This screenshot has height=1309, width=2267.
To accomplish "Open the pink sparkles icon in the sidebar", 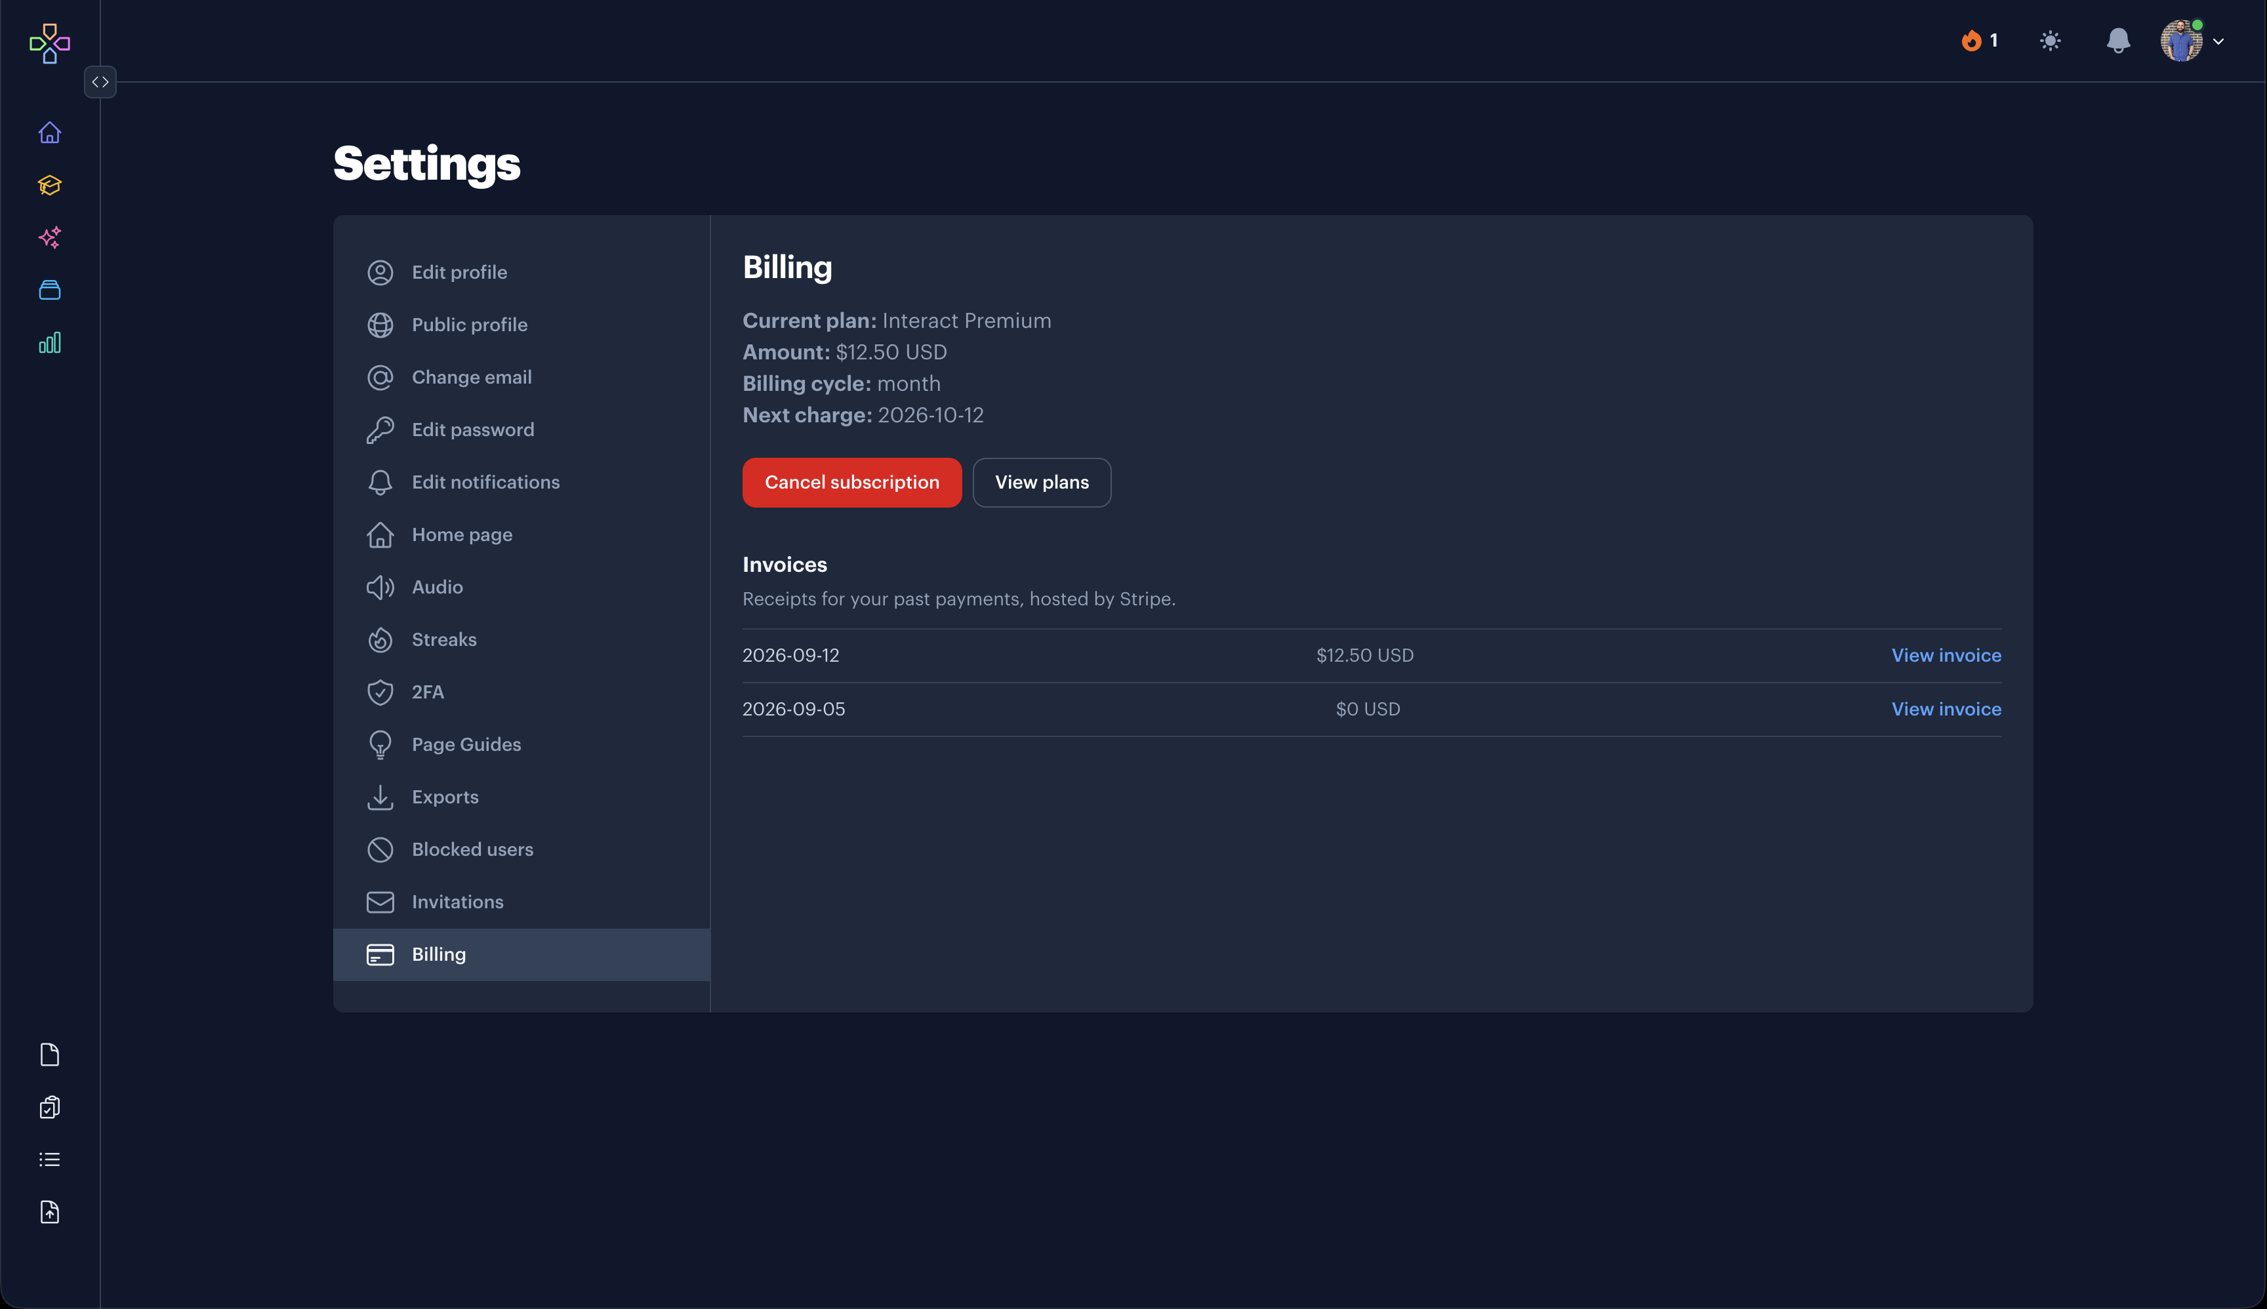I will click(49, 237).
